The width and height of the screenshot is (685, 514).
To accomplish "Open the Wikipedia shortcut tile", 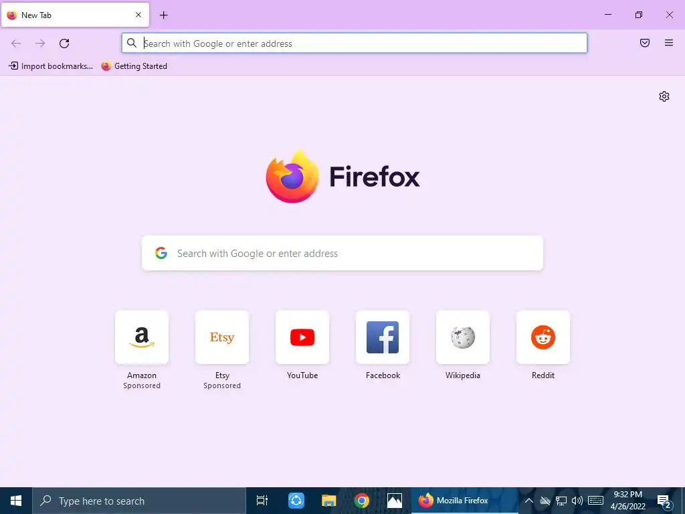I will [463, 337].
